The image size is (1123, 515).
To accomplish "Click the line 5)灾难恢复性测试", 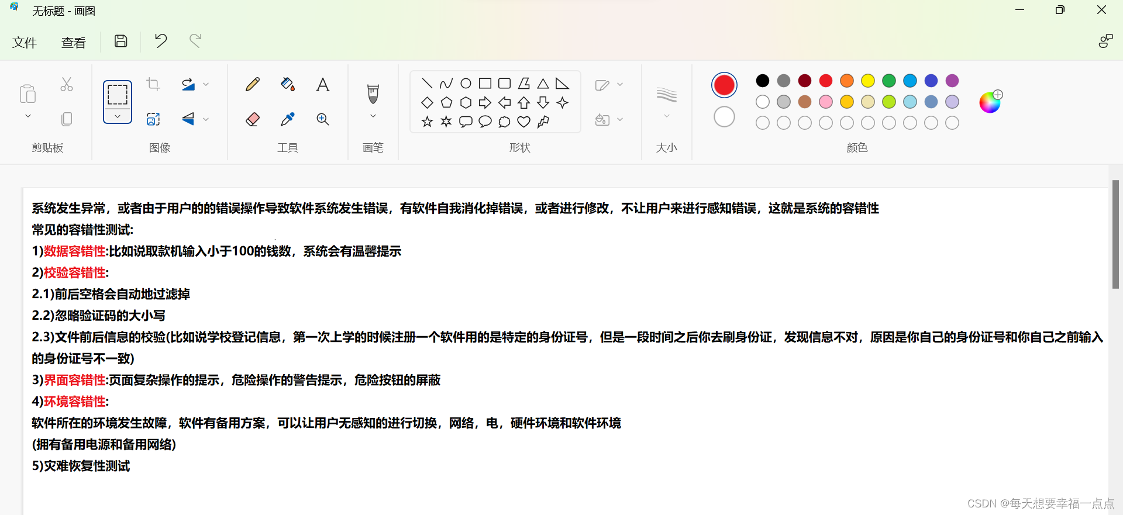I will 81,466.
